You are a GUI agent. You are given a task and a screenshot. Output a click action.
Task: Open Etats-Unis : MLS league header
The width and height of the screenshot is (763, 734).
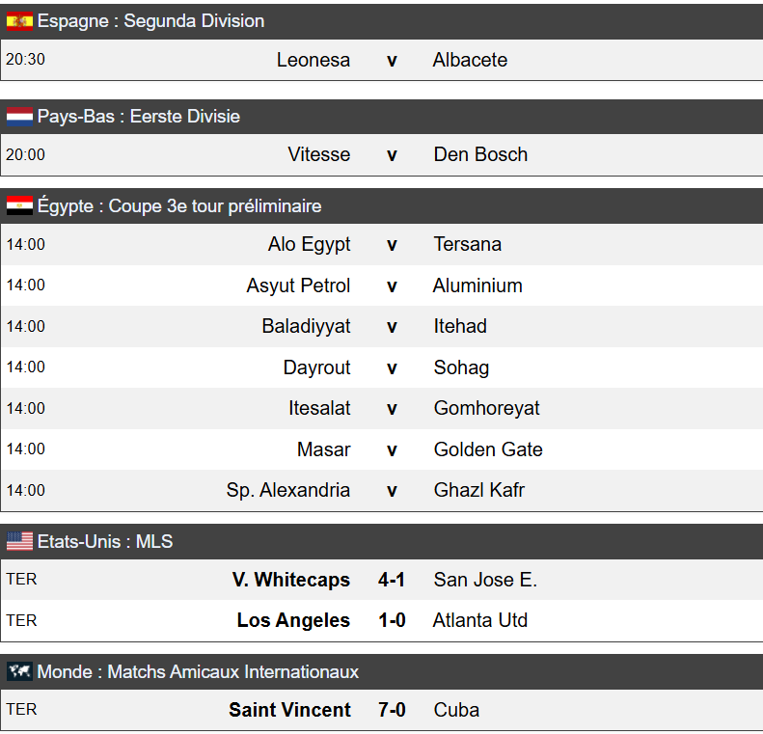[x=105, y=542]
